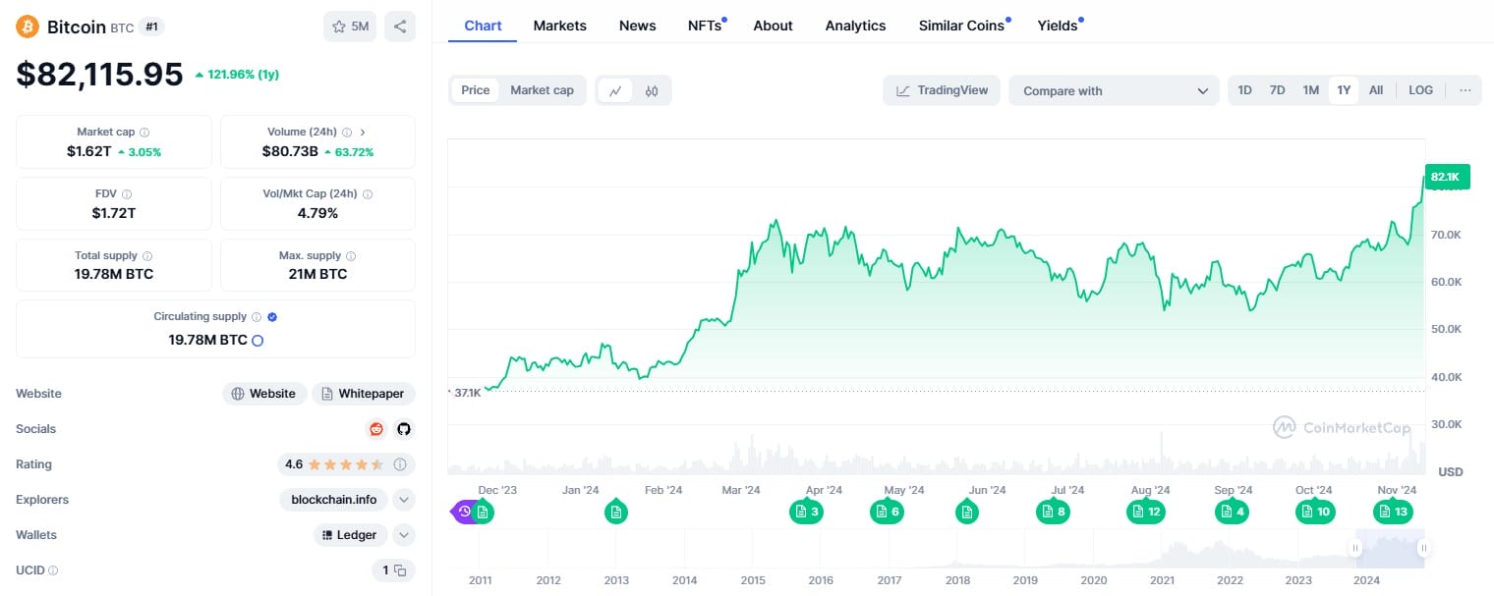Open the Markets tab
The height and width of the screenshot is (596, 1494).
point(559,26)
